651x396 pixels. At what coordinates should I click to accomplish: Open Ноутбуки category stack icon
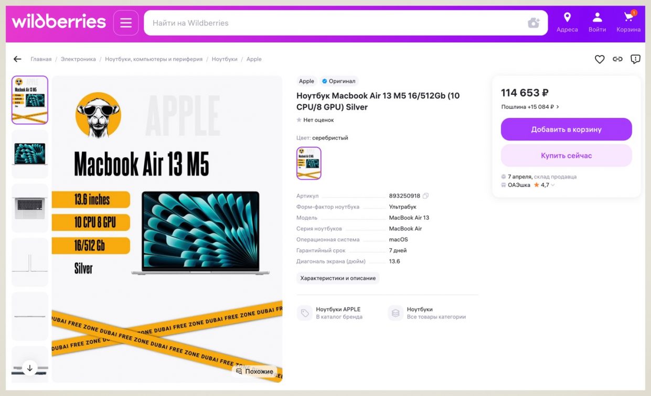[396, 313]
